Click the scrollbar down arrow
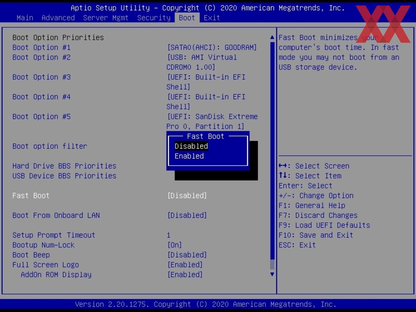The width and height of the screenshot is (416, 312). point(272,274)
